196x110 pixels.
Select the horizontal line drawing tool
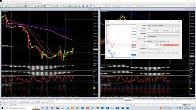pos(101,6)
